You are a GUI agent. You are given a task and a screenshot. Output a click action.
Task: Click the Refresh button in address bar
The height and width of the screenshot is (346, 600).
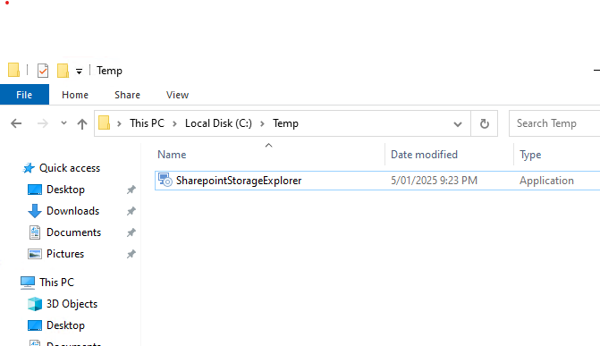pos(484,123)
